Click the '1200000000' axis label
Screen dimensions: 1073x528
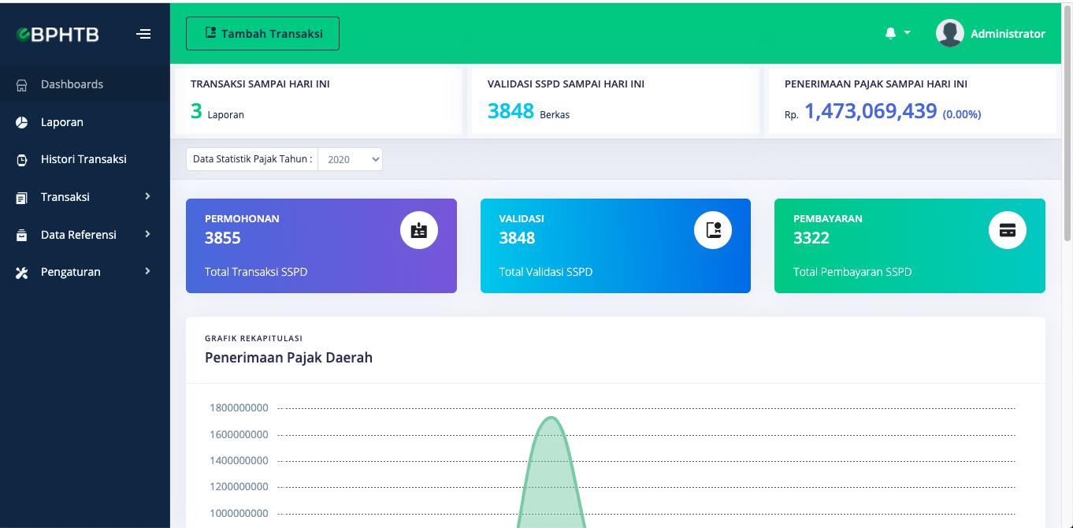[239, 486]
